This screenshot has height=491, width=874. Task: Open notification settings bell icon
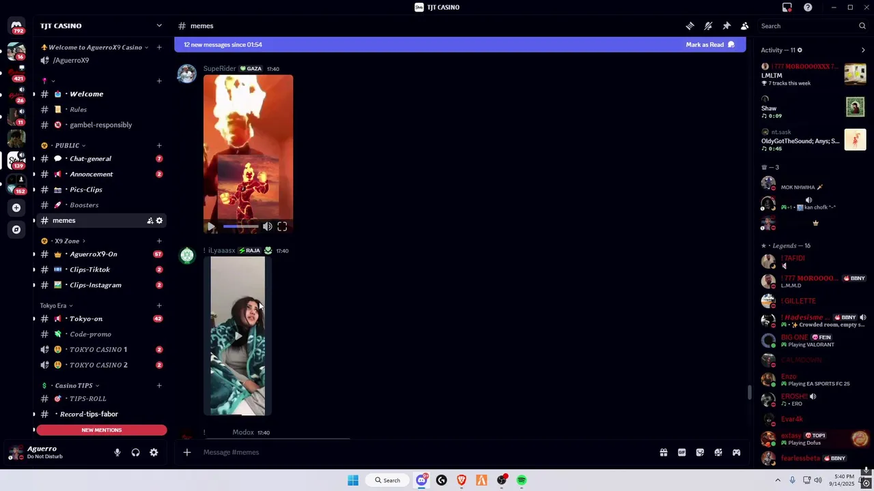pos(708,26)
